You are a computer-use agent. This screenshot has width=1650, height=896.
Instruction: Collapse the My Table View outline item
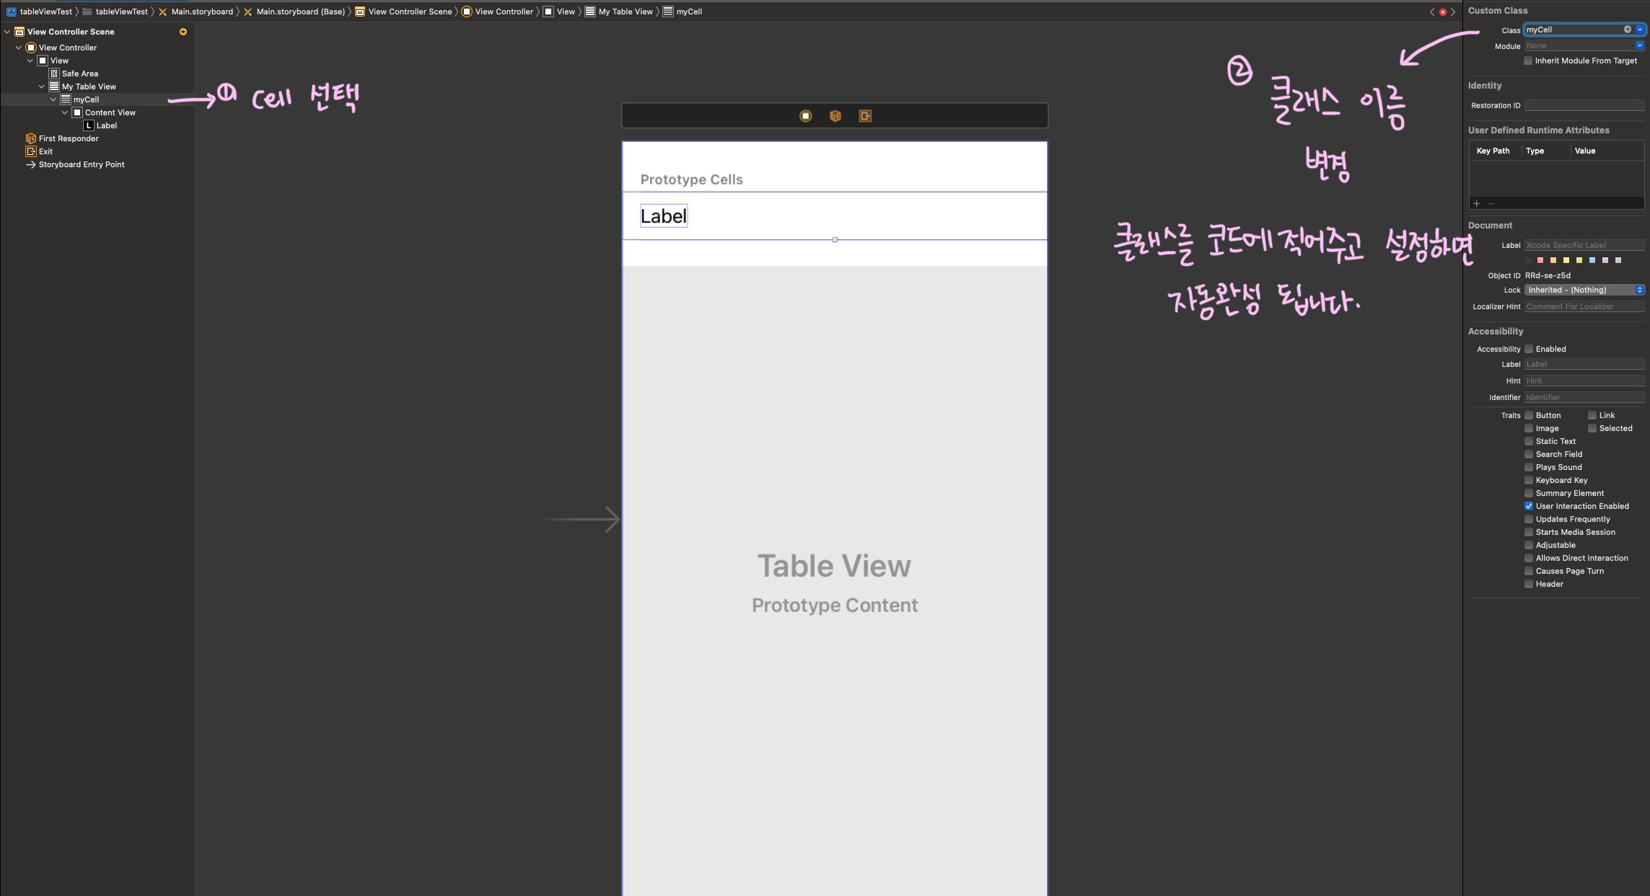click(x=42, y=87)
